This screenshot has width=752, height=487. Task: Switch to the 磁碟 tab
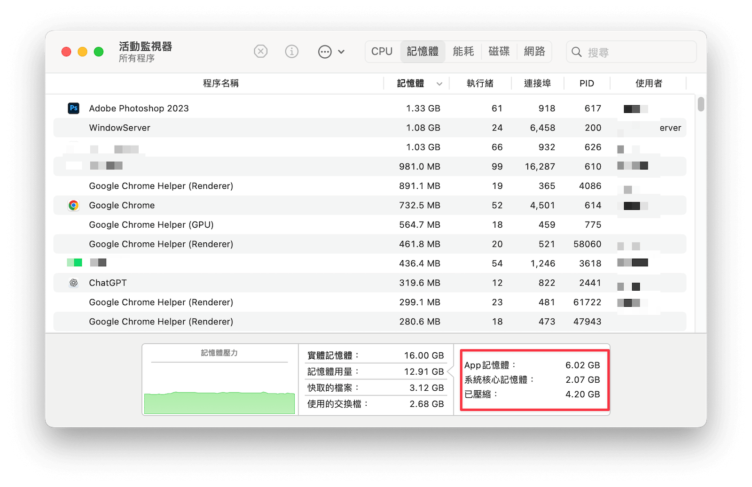499,51
